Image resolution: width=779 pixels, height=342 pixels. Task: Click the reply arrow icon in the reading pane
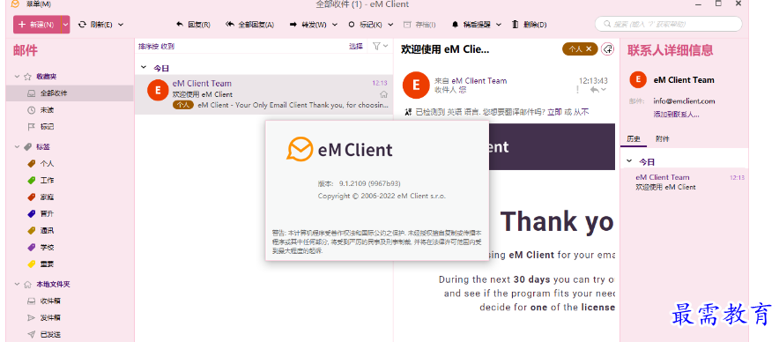(x=594, y=90)
